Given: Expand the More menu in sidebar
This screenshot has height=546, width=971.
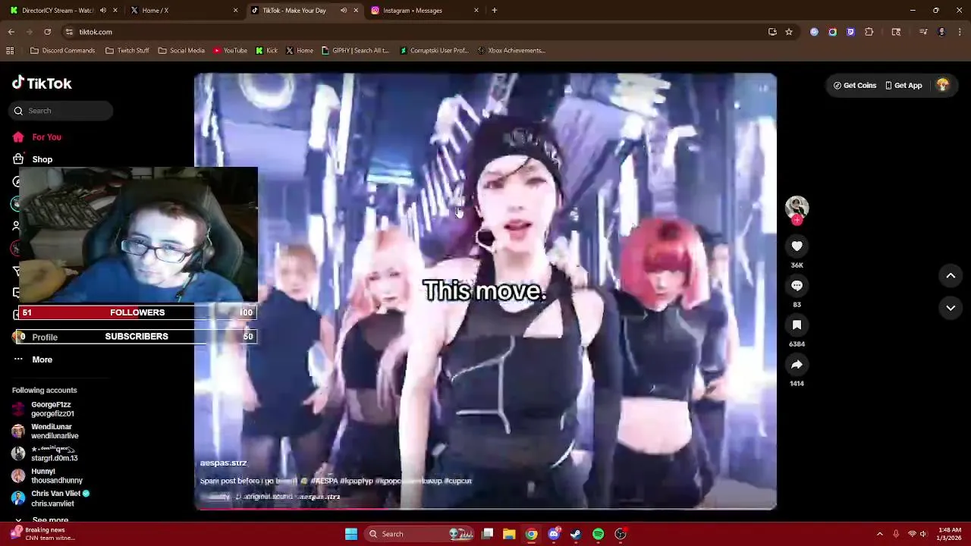Looking at the screenshot, I should 42,359.
